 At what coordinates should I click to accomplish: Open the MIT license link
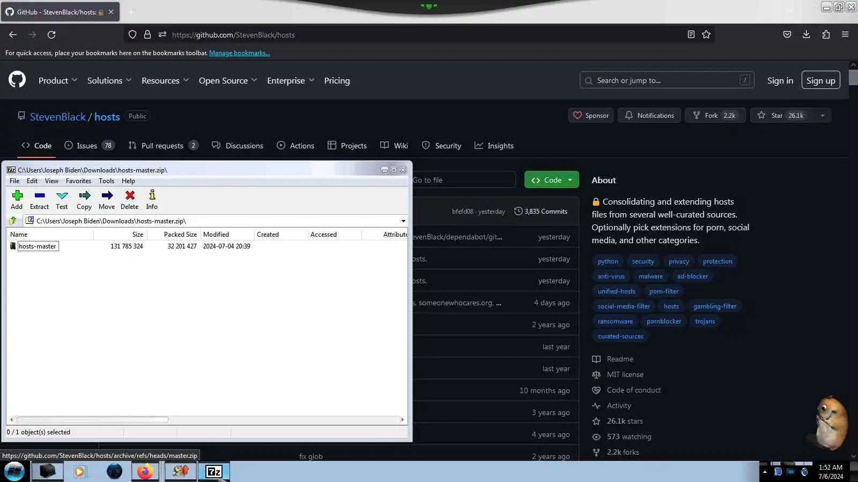point(625,374)
